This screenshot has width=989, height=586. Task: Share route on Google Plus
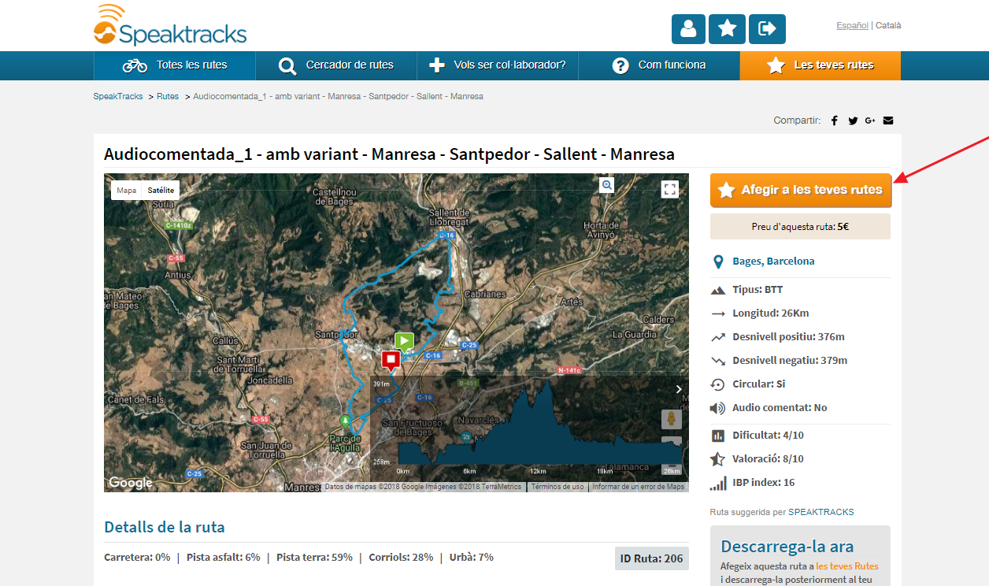pyautogui.click(x=870, y=121)
